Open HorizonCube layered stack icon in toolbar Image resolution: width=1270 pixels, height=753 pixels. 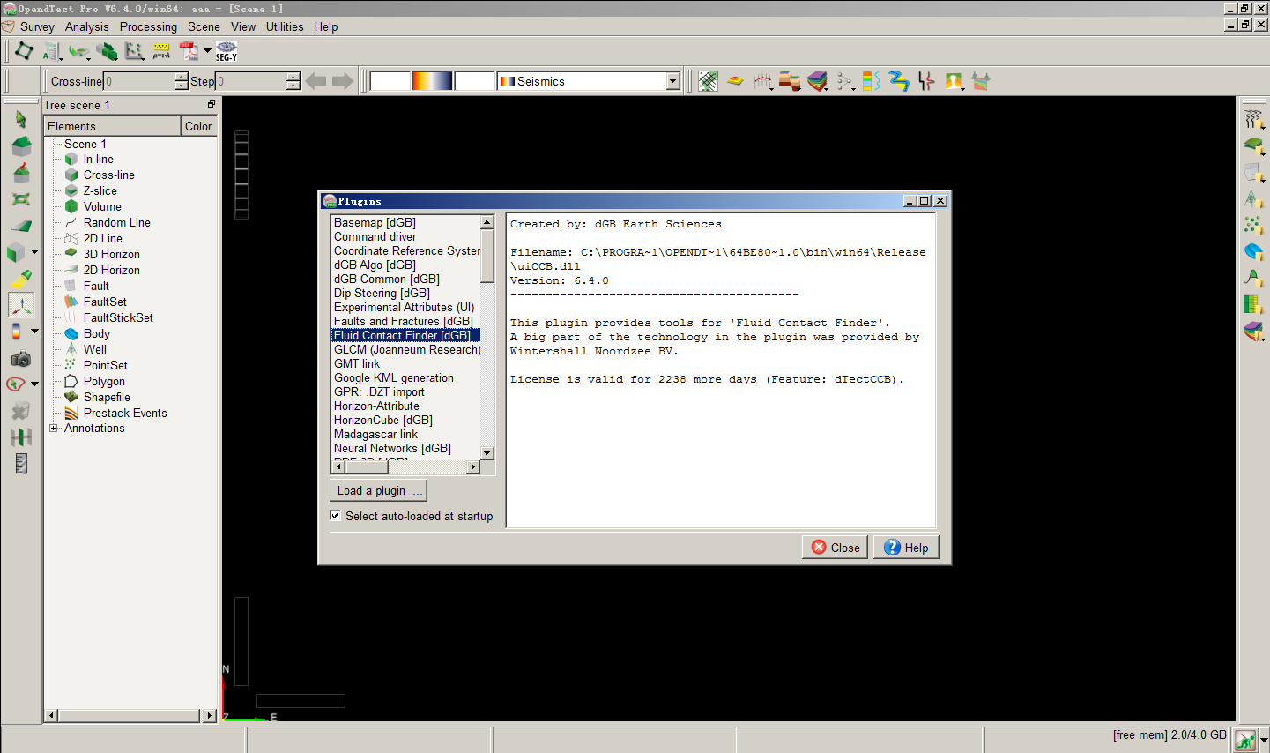coord(817,81)
